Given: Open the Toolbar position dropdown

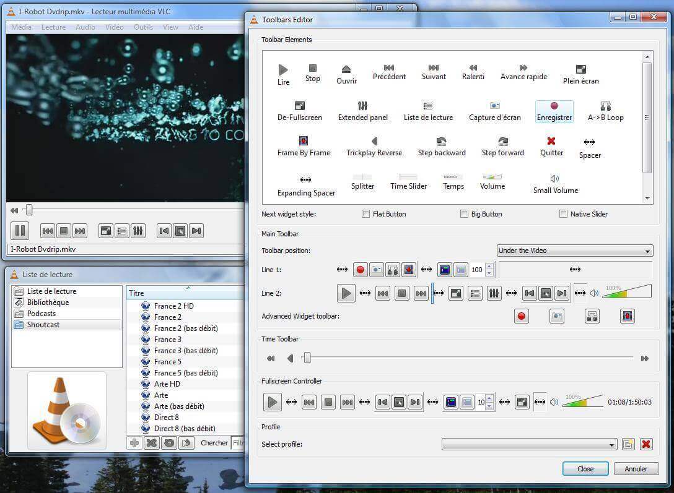Looking at the screenshot, I should (574, 251).
